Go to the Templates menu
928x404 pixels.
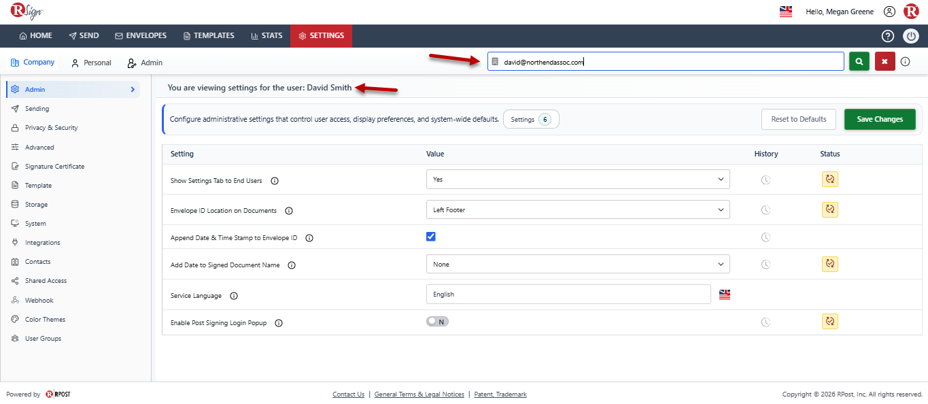coord(209,35)
